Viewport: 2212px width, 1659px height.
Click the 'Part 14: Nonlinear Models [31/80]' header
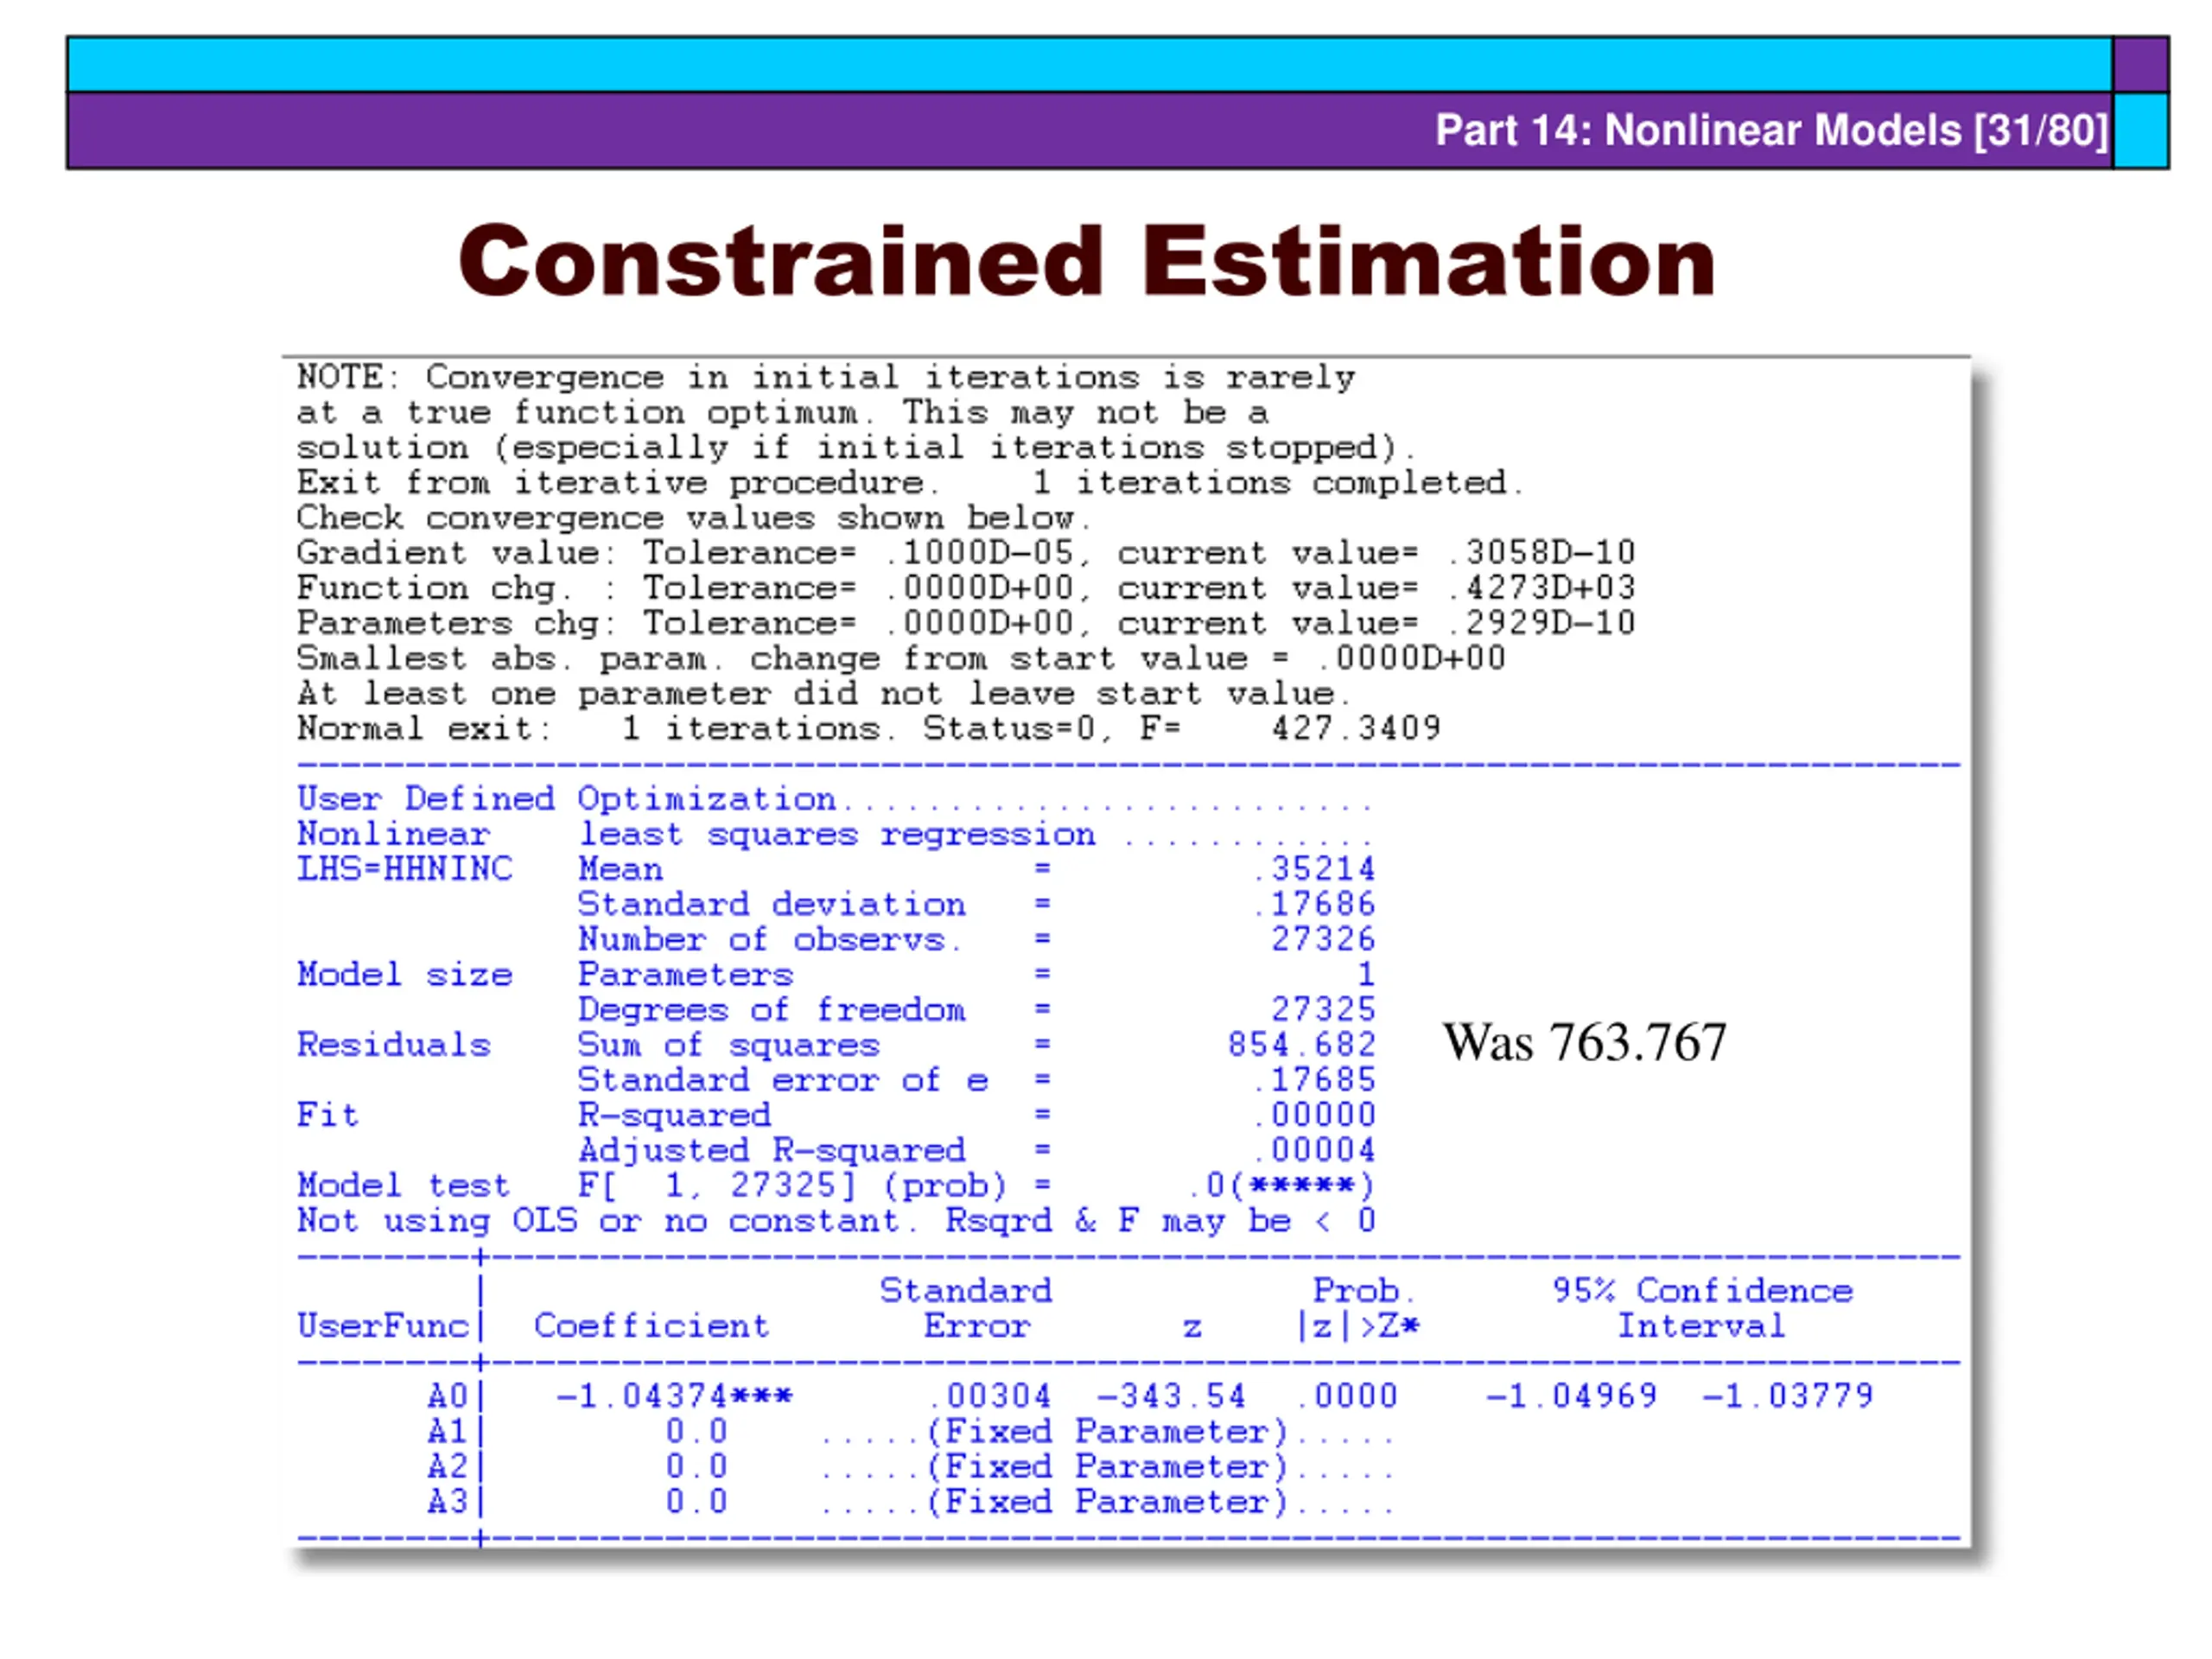pos(1771,131)
